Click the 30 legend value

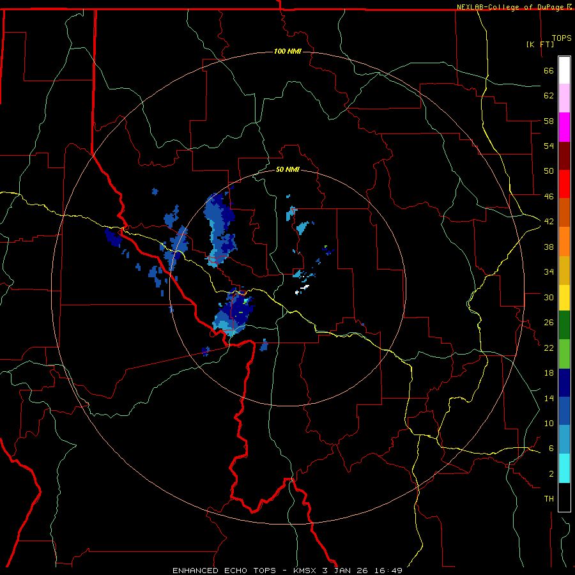click(x=549, y=297)
